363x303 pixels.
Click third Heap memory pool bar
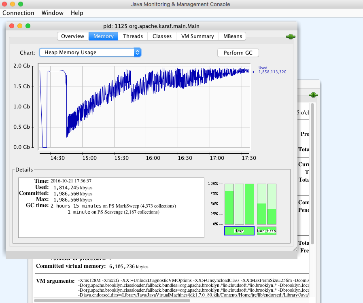(249, 204)
